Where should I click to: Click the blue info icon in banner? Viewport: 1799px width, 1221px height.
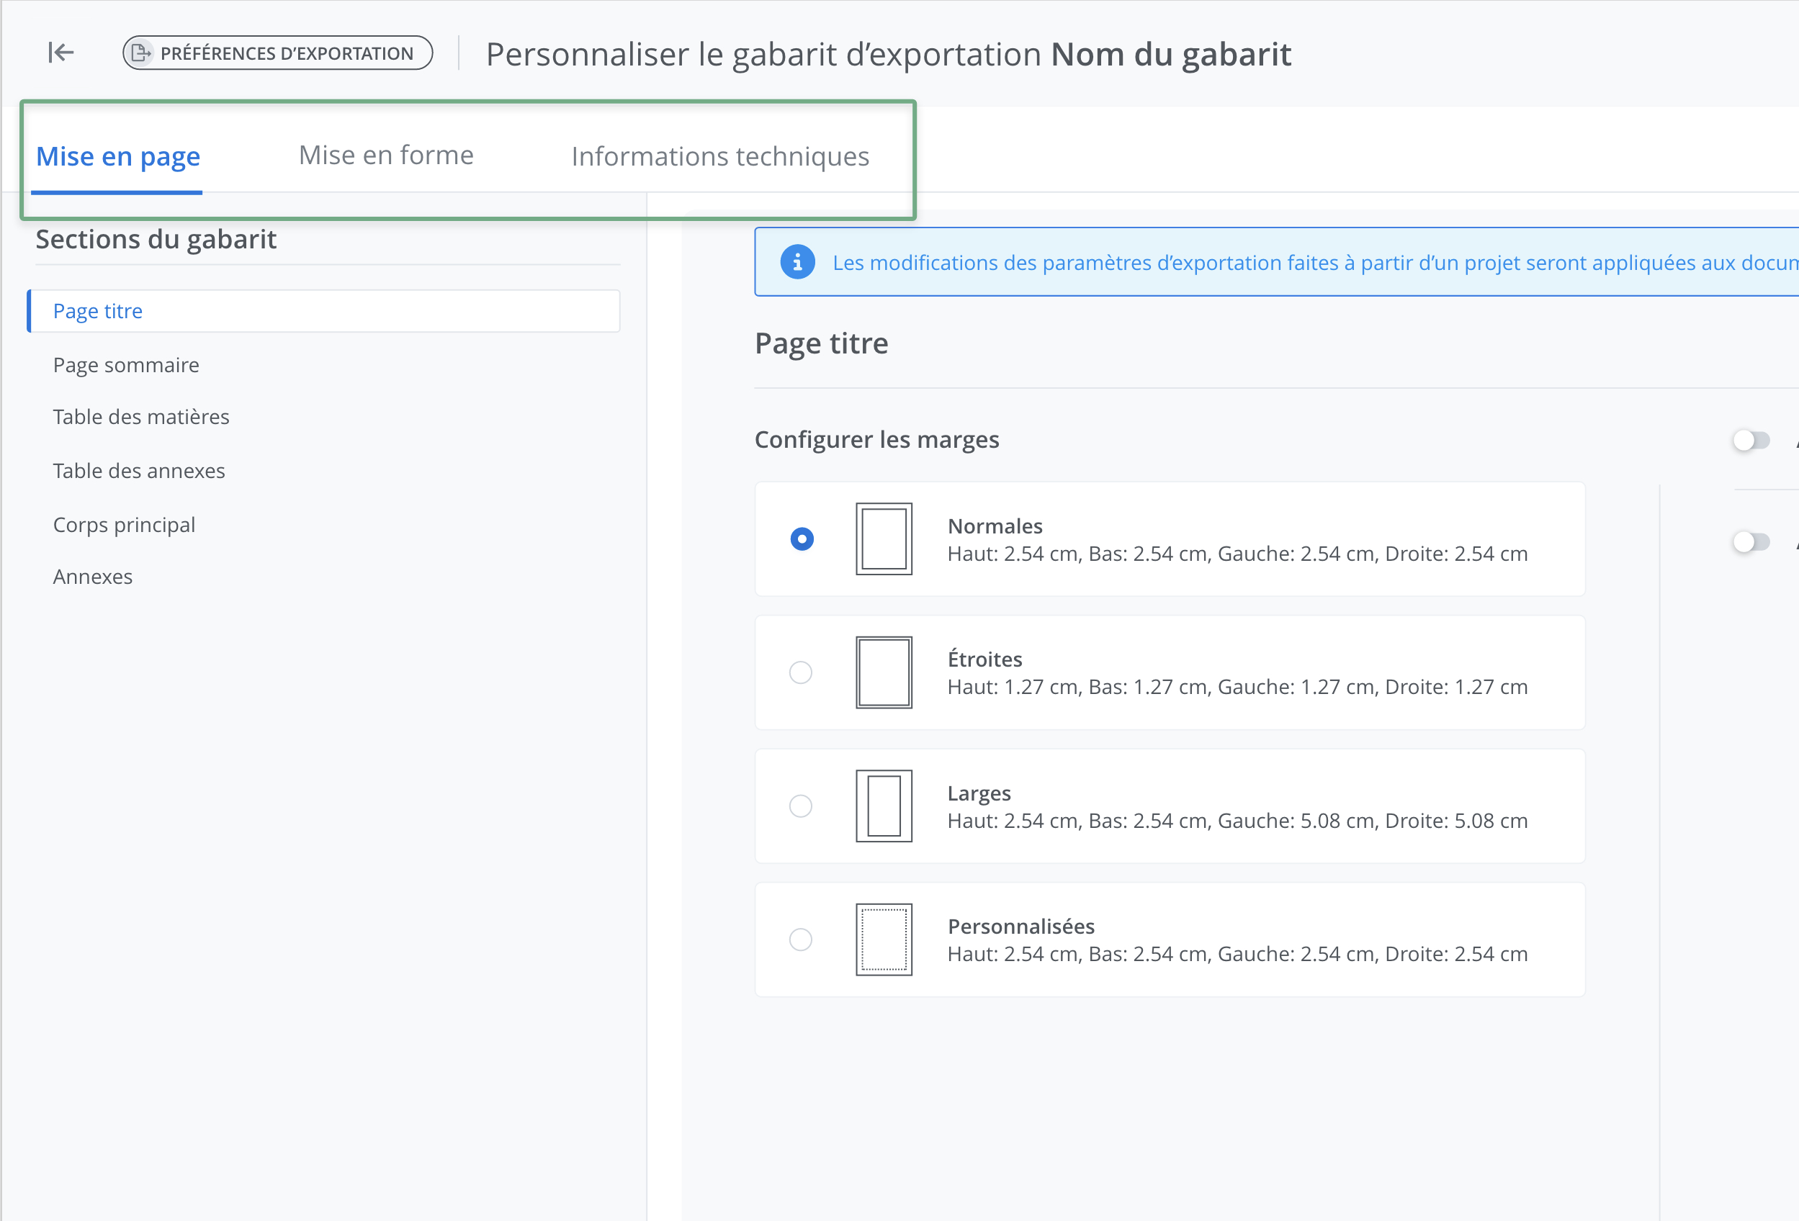click(797, 262)
